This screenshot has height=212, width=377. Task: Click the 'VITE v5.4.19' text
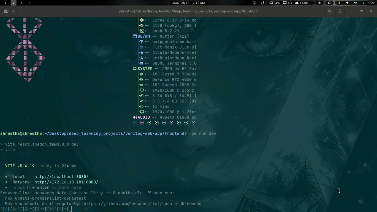coord(20,166)
